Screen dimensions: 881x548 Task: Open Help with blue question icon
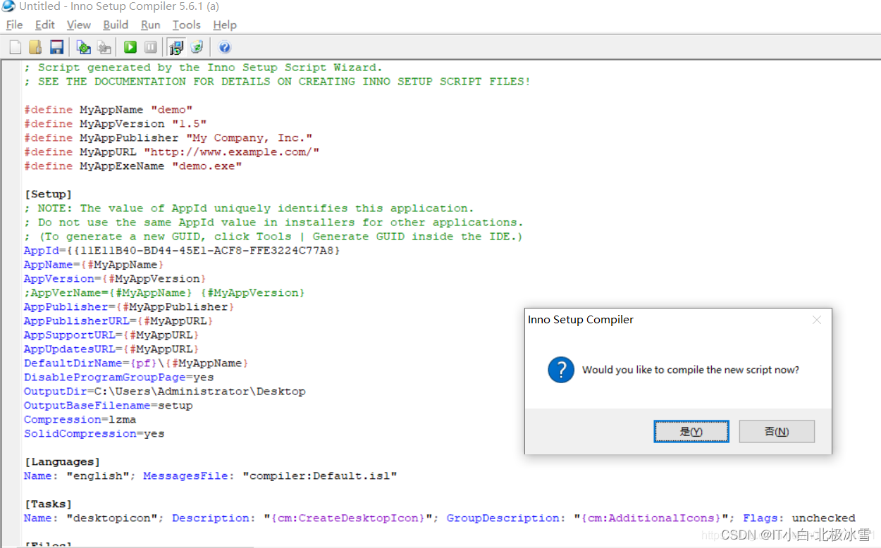225,47
